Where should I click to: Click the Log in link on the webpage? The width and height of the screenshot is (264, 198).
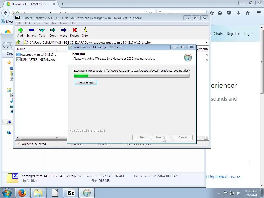248,34
